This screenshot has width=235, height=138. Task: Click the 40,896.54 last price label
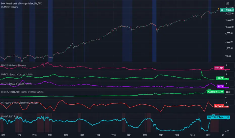pyautogui.click(x=229, y=10)
